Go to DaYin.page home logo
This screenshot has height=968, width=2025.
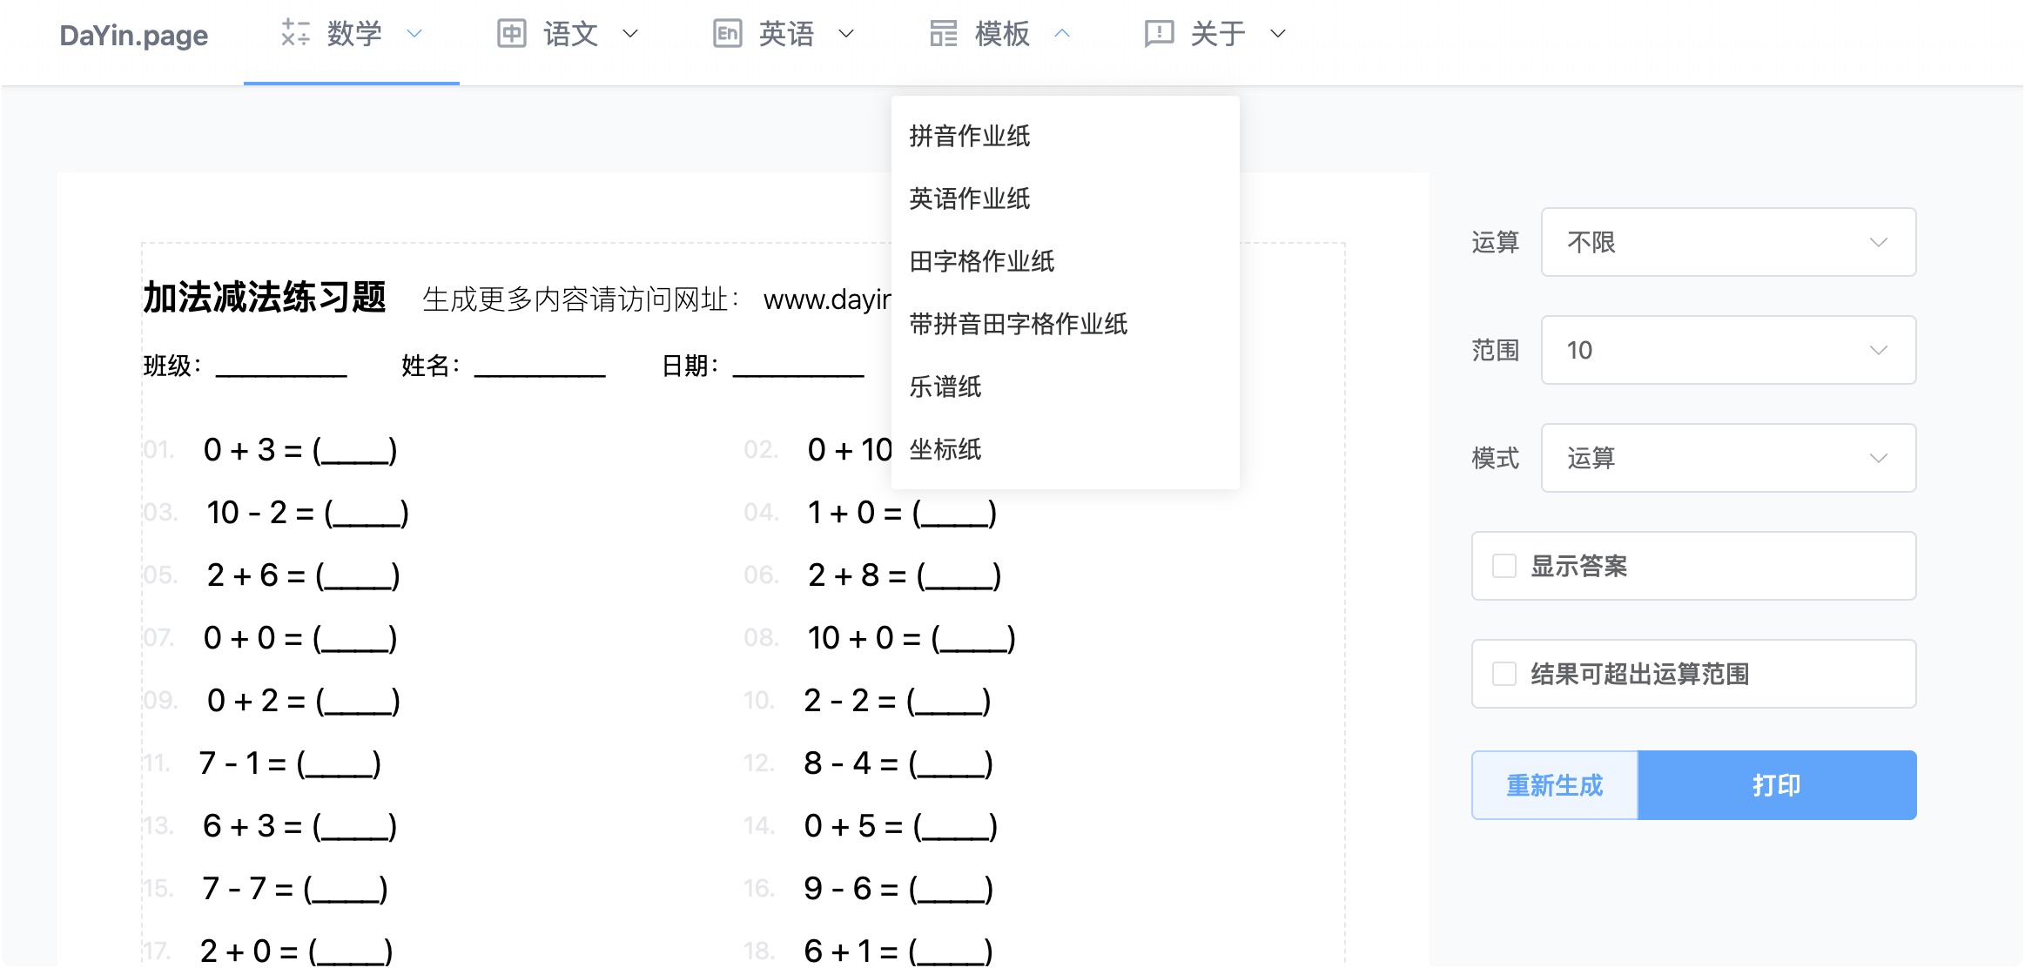(x=134, y=35)
